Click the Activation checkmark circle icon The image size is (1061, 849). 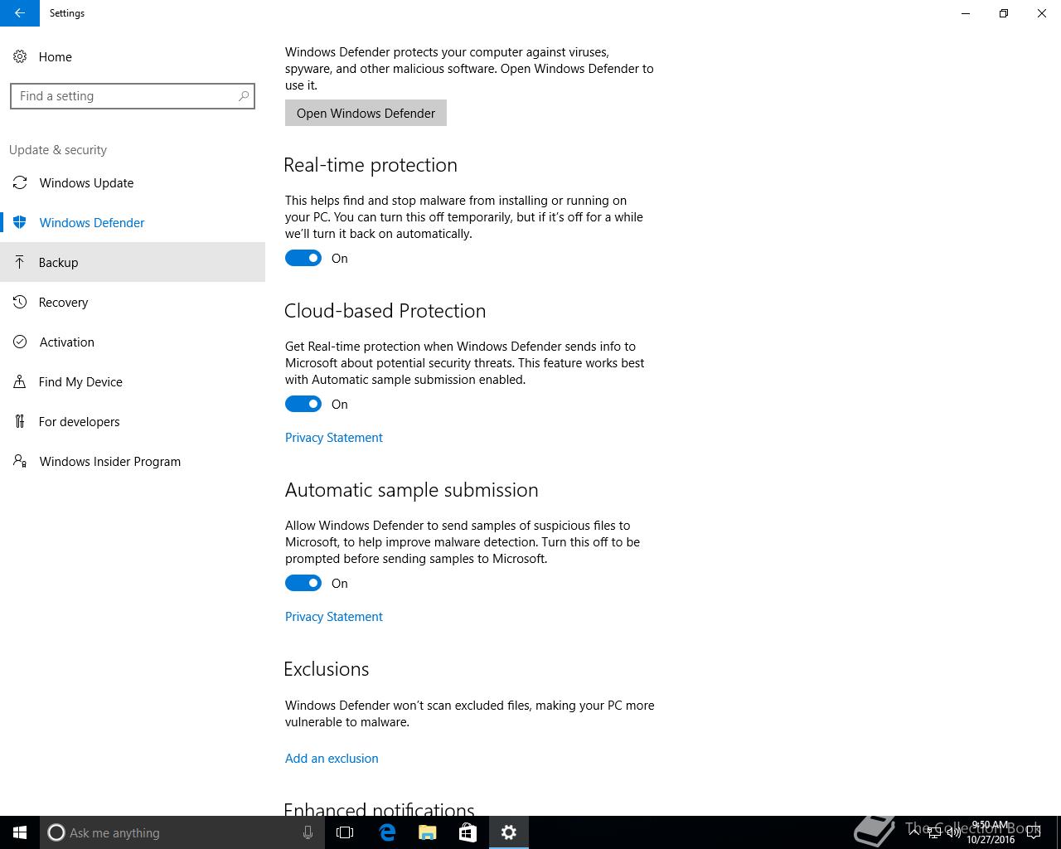point(20,342)
